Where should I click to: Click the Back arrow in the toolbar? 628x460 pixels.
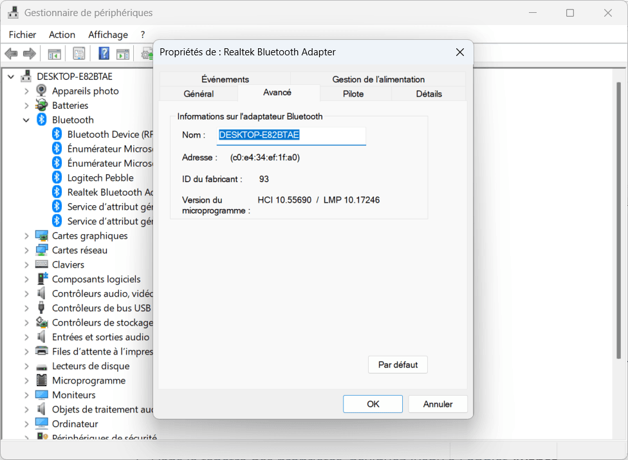tap(11, 53)
